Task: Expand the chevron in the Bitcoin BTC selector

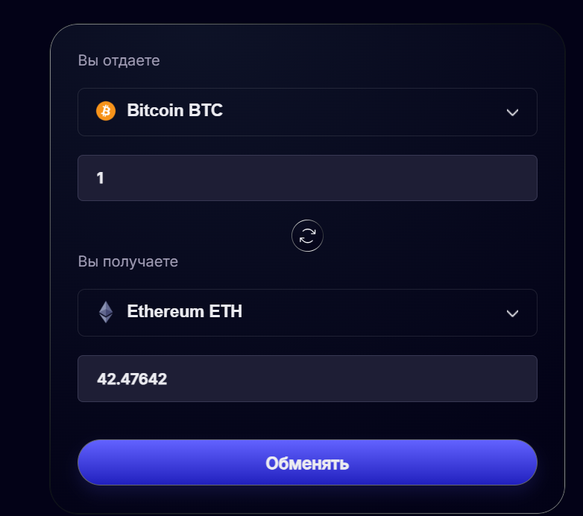Action: pyautogui.click(x=512, y=112)
